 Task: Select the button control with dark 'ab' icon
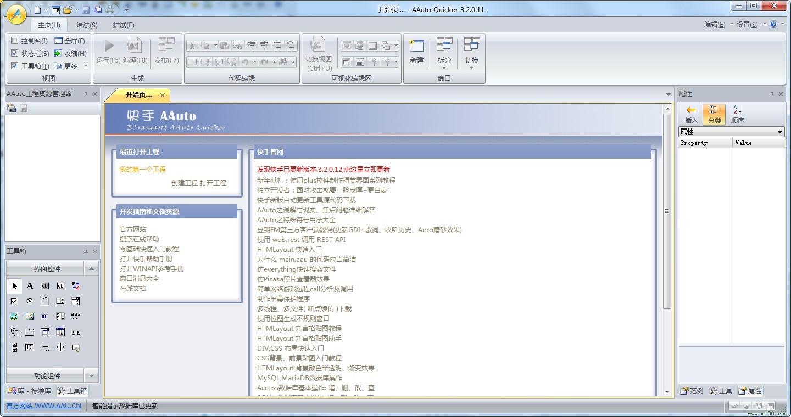(45, 286)
